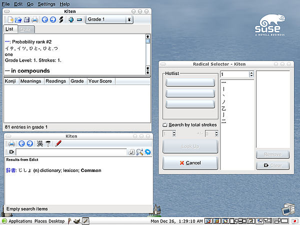Click the kanji character toolbar icon
Viewport: 300px width, 225px height.
tap(40, 143)
